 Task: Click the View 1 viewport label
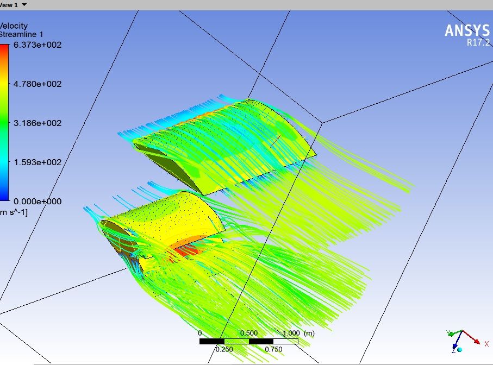(9, 4)
